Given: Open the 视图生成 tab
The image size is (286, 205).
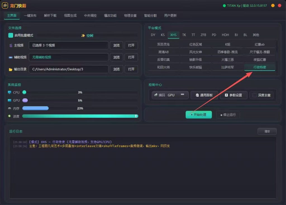Looking at the screenshot, I should click(x=70, y=16).
